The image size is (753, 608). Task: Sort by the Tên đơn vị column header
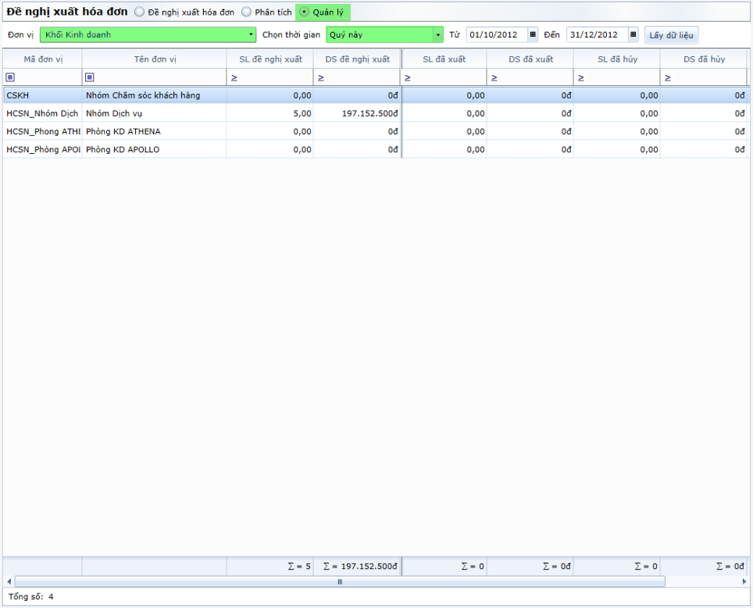(x=154, y=59)
